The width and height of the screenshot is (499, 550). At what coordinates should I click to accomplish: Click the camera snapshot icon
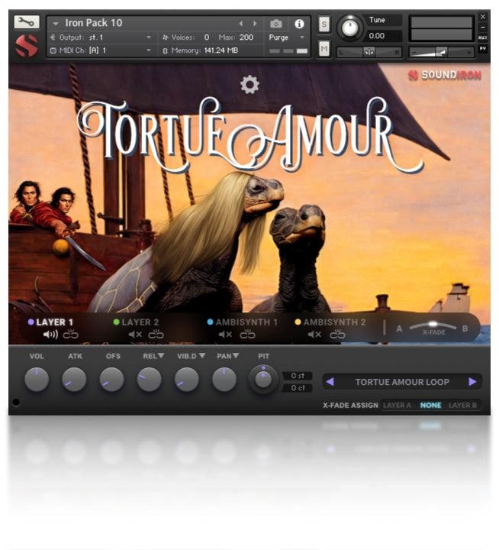[x=276, y=24]
